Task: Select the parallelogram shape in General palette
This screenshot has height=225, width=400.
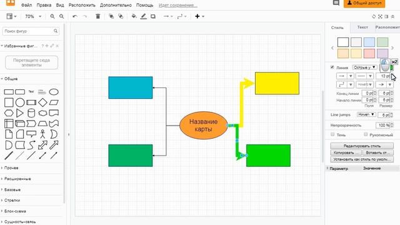Action: click(x=54, y=102)
